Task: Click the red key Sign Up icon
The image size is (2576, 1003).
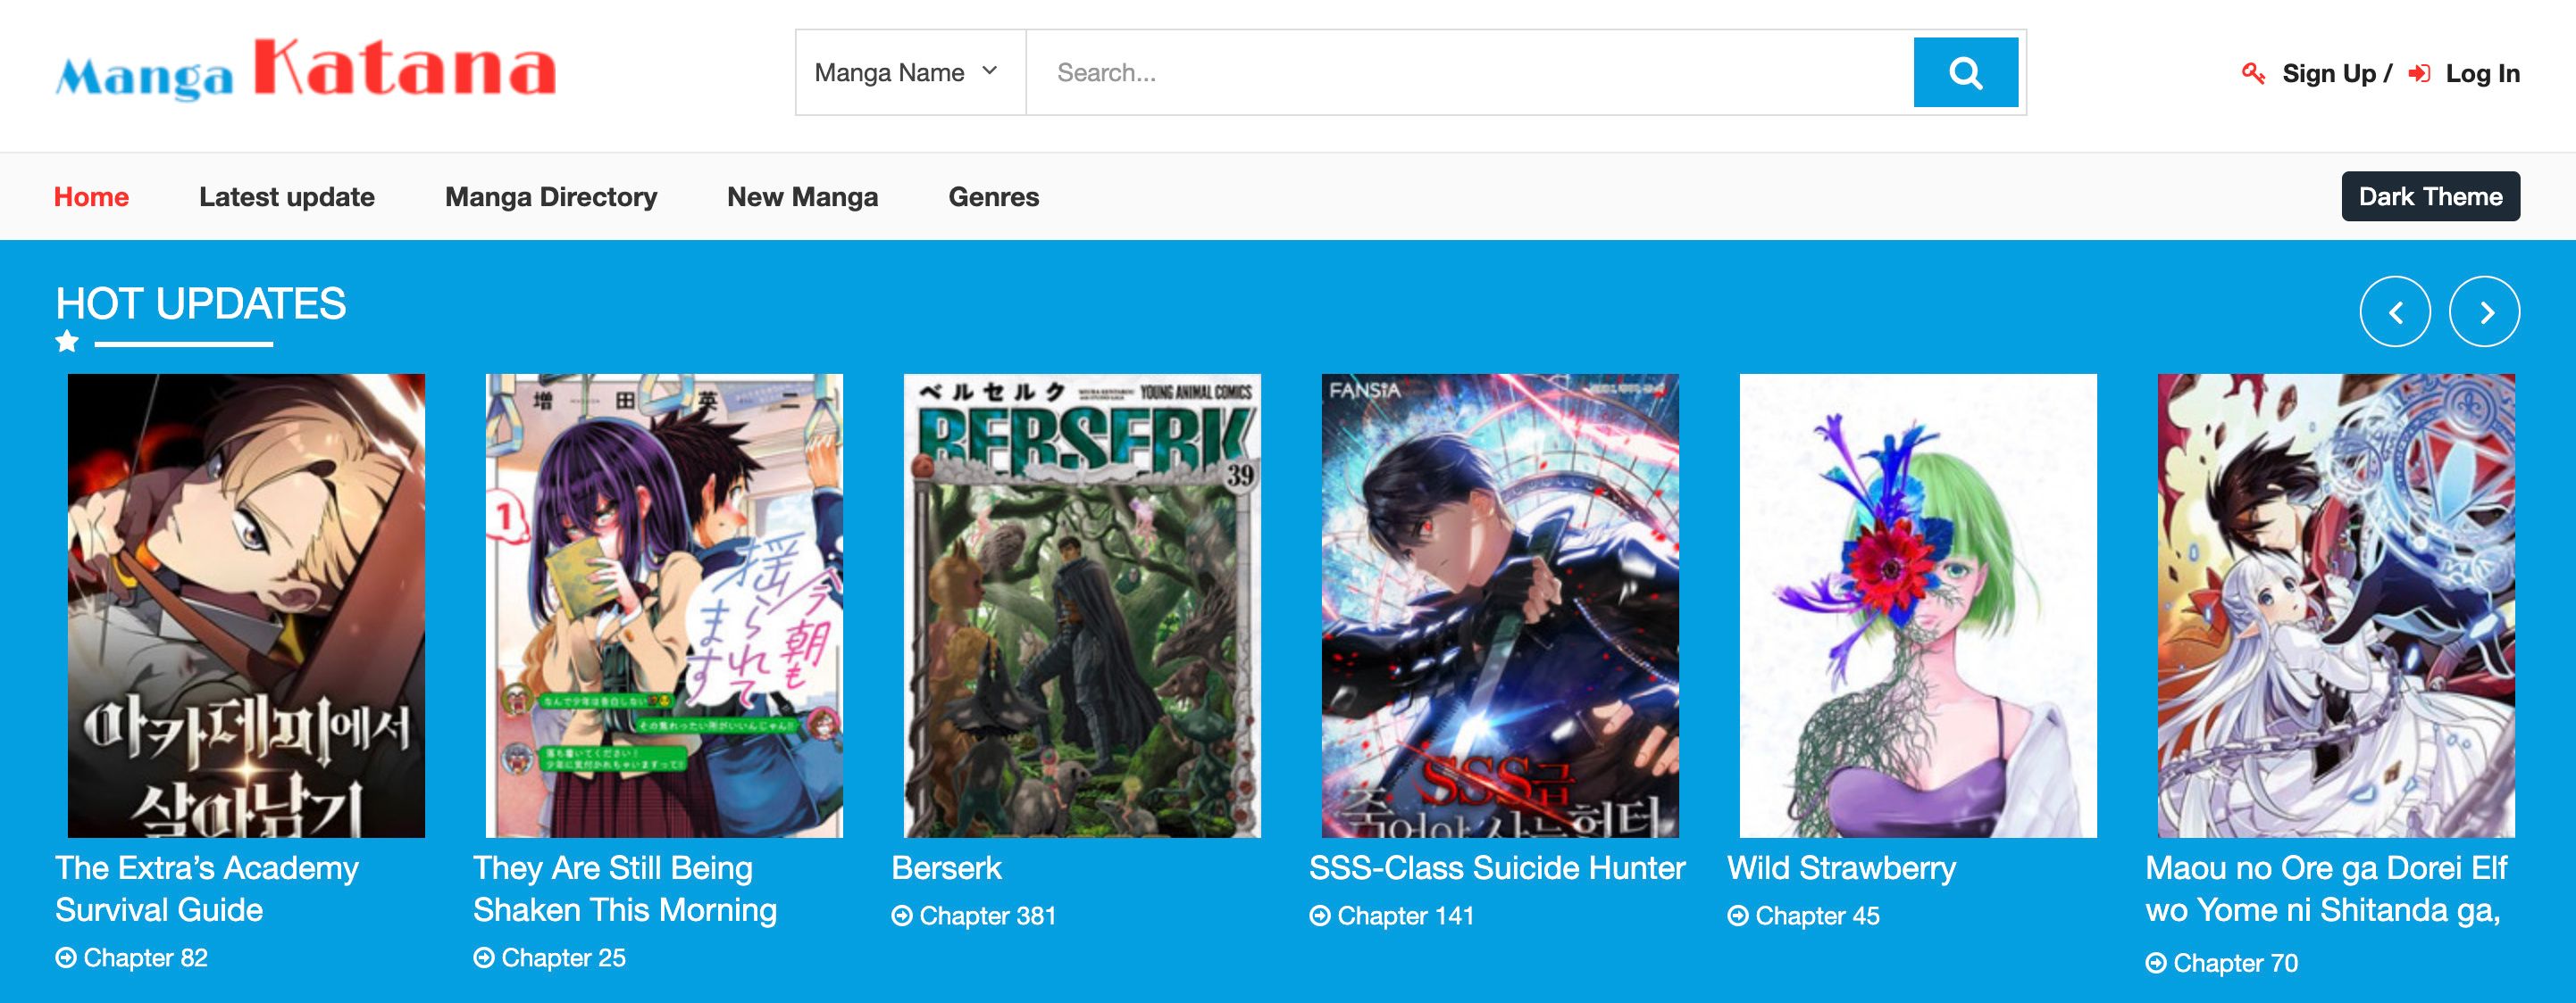Action: (2253, 73)
